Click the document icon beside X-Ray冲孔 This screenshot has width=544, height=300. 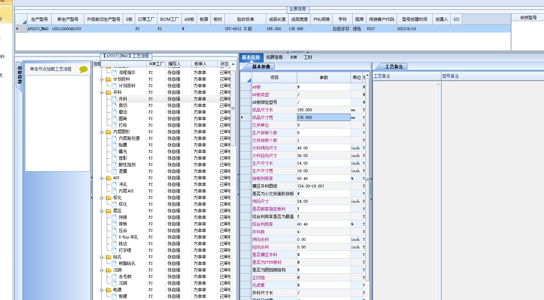(x=114, y=237)
